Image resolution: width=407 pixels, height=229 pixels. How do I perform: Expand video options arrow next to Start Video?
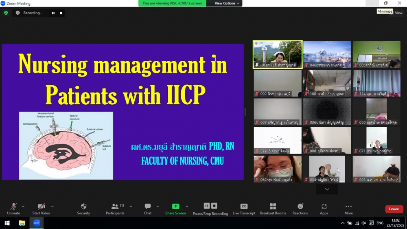(x=52, y=206)
